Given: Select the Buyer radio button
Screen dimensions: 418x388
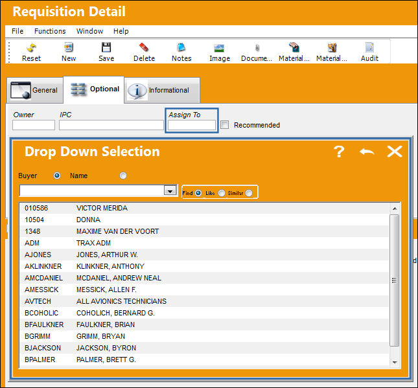Looking at the screenshot, I should pyautogui.click(x=57, y=176).
